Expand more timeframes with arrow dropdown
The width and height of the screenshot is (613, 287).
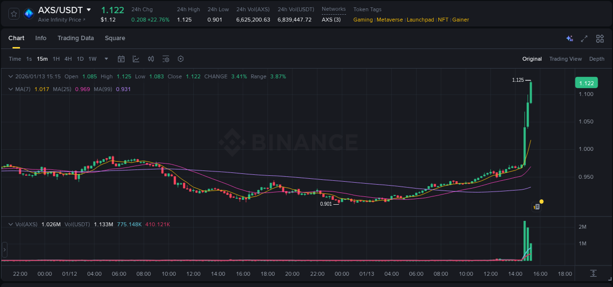tap(105, 59)
